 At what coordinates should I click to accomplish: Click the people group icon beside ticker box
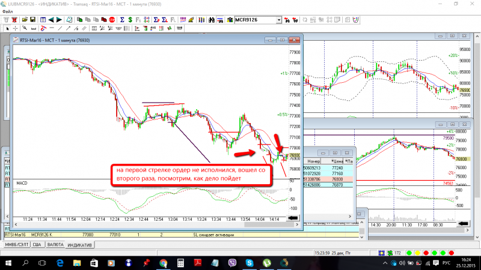coord(230,20)
